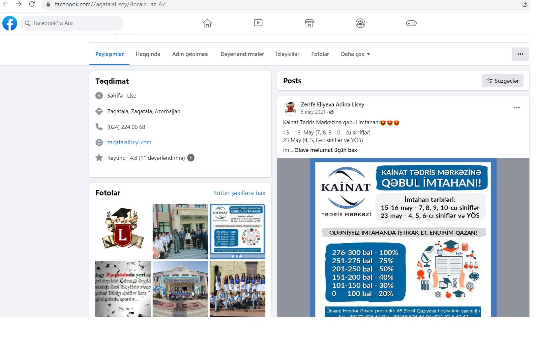Expand post via Əlavə məlumat üçün bax
The height and width of the screenshot is (348, 536).
pyautogui.click(x=325, y=150)
